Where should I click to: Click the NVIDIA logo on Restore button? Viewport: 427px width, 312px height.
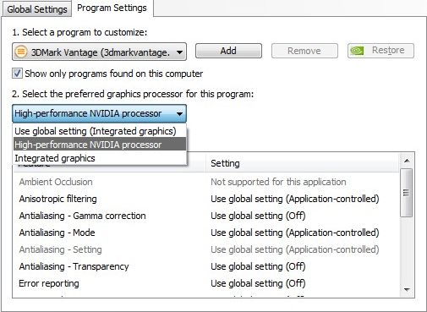point(357,51)
